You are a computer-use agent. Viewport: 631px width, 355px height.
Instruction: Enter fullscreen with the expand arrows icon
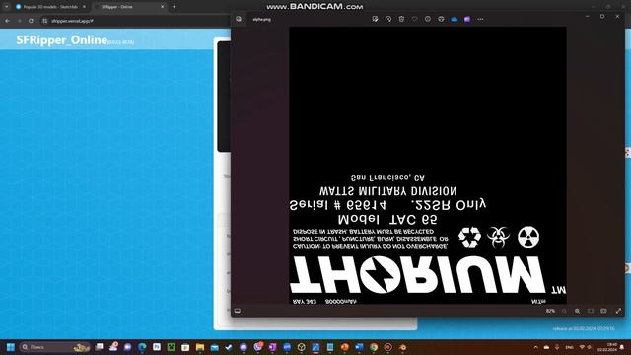coord(618,311)
